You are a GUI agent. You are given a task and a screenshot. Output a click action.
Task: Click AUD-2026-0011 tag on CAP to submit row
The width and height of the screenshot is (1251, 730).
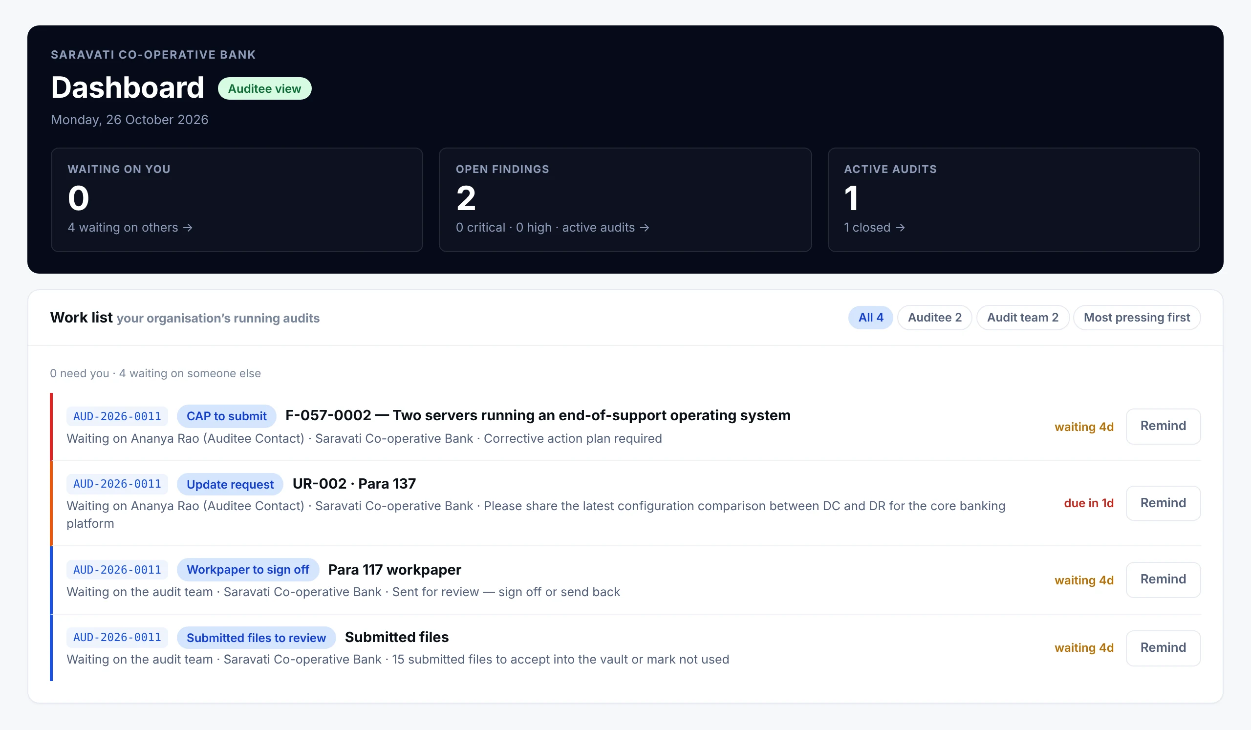click(x=117, y=416)
